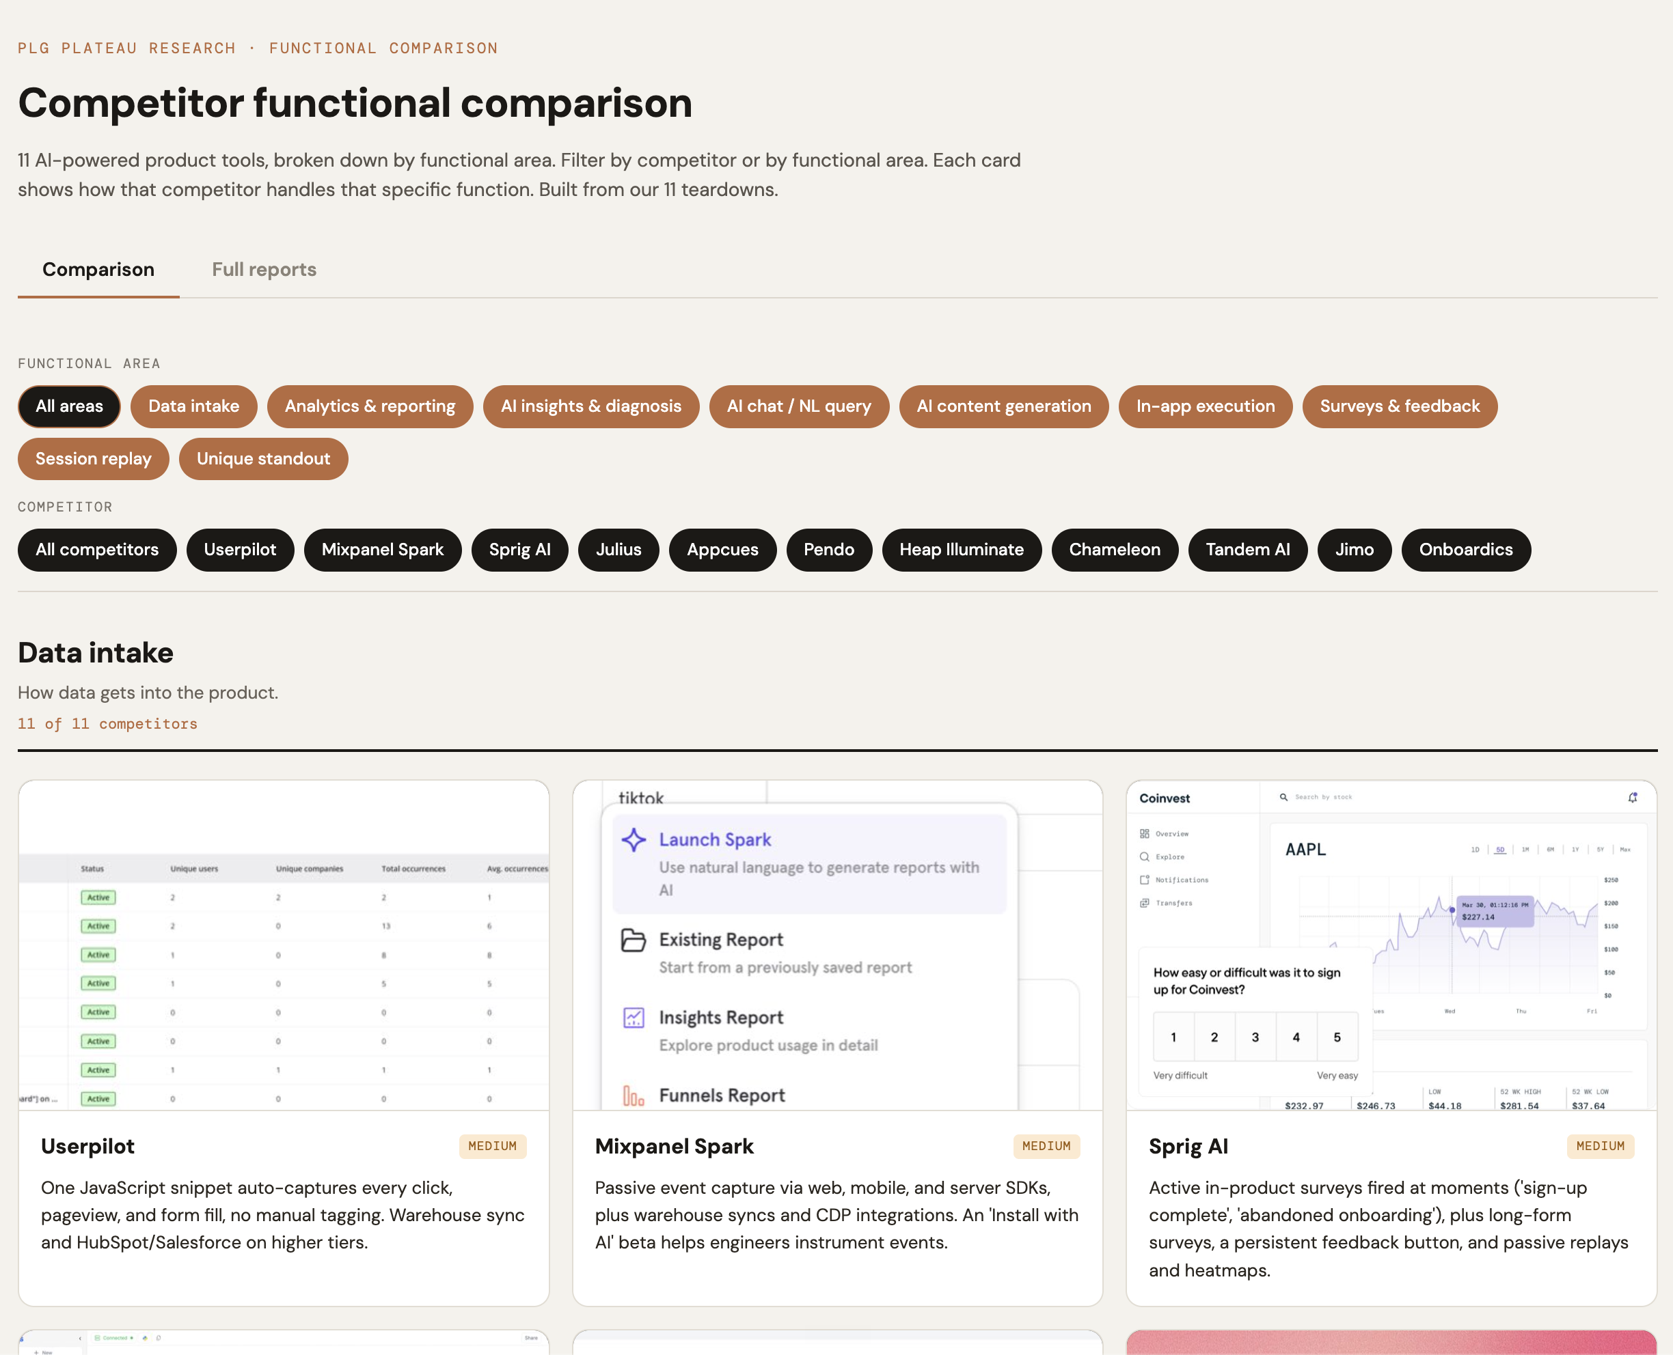Click the Sprig AI card title

pos(1188,1147)
